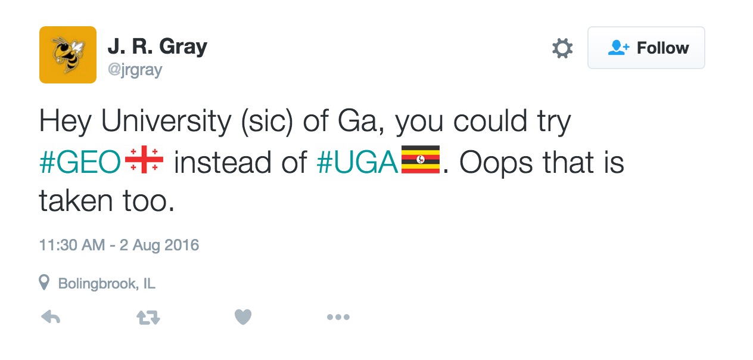Retweet this tweet using the arrows icon
The image size is (753, 360).
[x=148, y=317]
